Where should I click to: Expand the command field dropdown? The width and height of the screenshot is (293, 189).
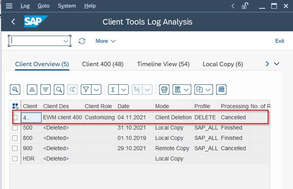pyautogui.click(x=66, y=41)
